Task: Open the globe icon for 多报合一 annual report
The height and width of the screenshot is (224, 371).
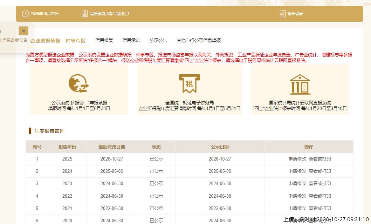Action: tap(78, 83)
